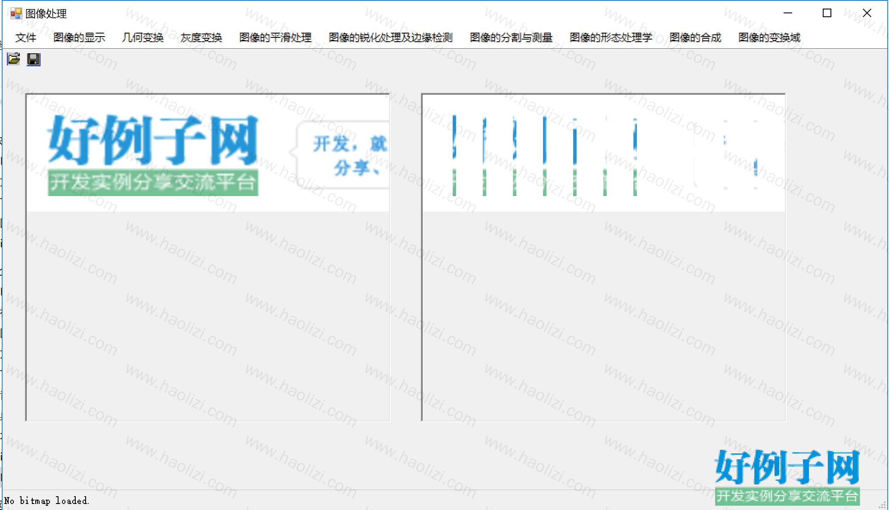Click the original image in the left picture box
This screenshot has height=510, width=889.
coord(208,153)
